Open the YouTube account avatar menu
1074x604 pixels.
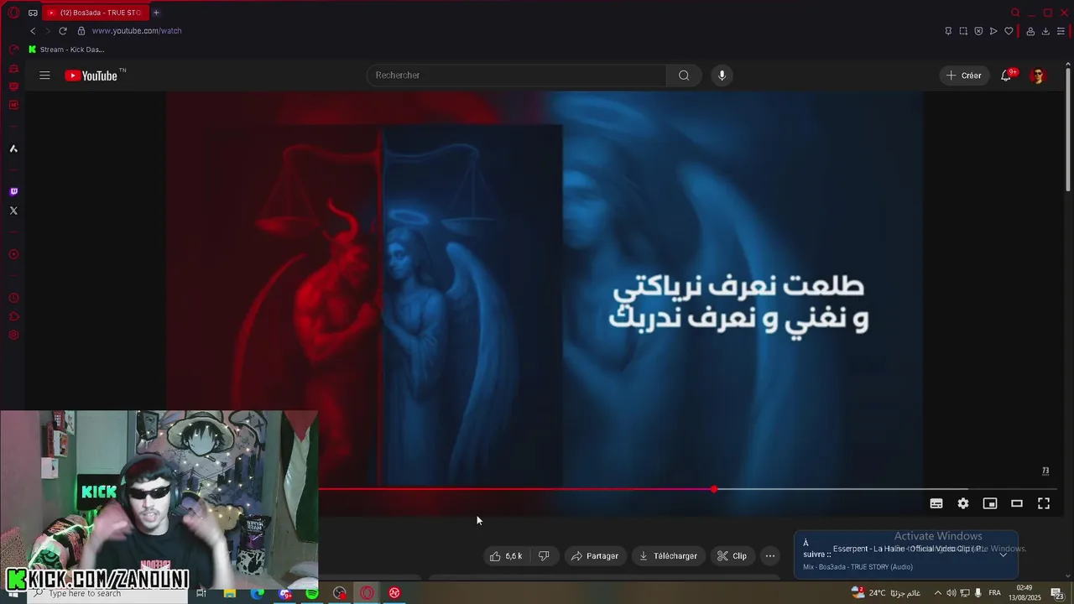[x=1038, y=75]
